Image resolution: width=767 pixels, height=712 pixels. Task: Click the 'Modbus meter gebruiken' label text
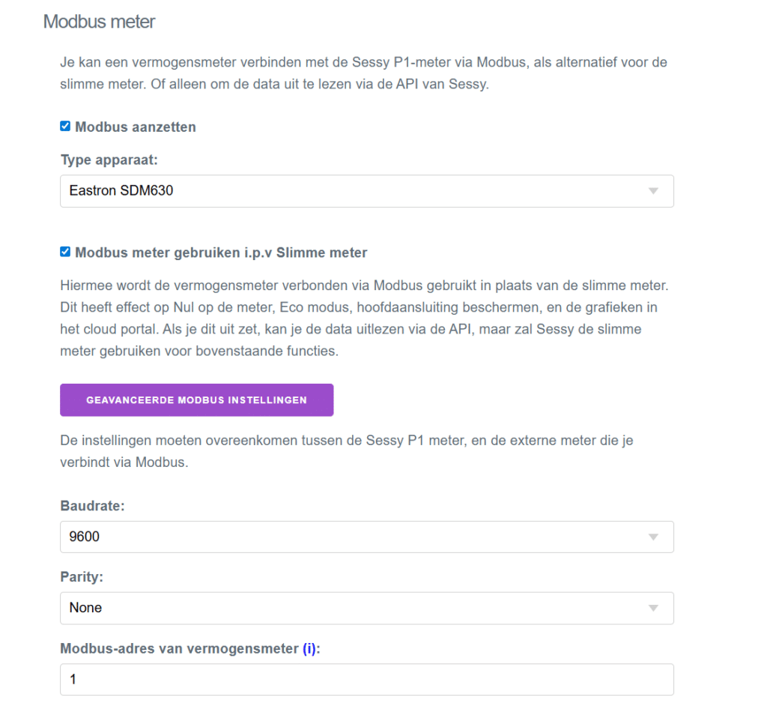[221, 253]
